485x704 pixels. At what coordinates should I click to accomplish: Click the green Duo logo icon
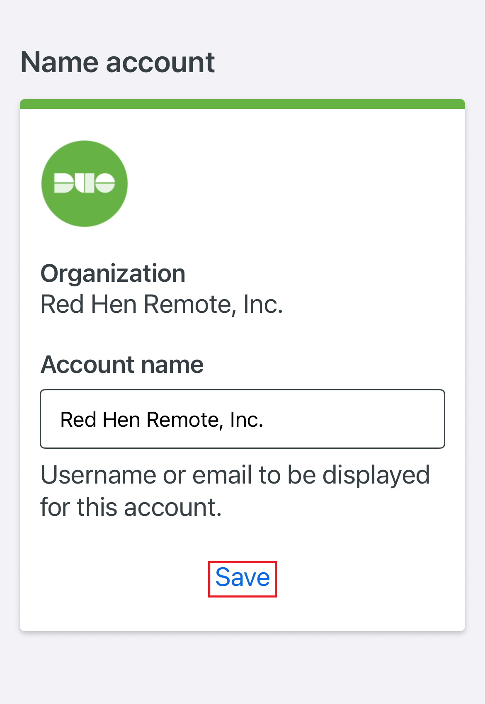85,184
